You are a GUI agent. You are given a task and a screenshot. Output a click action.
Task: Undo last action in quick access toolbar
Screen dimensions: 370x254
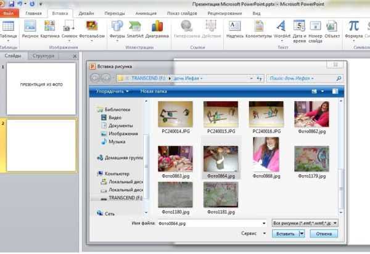(20, 4)
